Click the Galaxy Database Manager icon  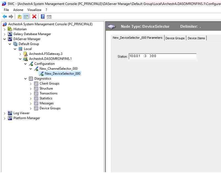10,34
